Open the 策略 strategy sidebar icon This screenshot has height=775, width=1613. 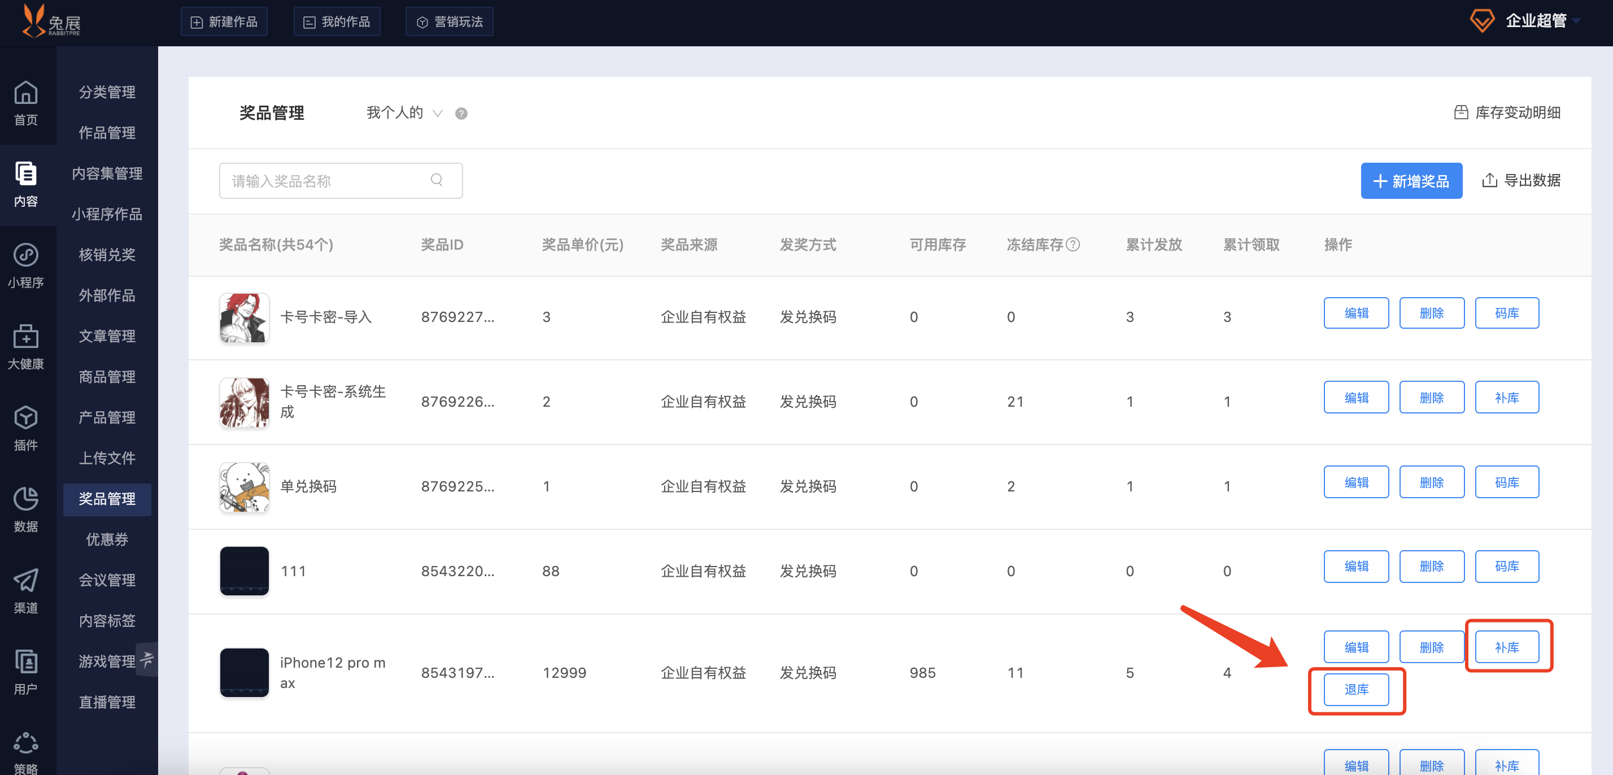(x=25, y=752)
